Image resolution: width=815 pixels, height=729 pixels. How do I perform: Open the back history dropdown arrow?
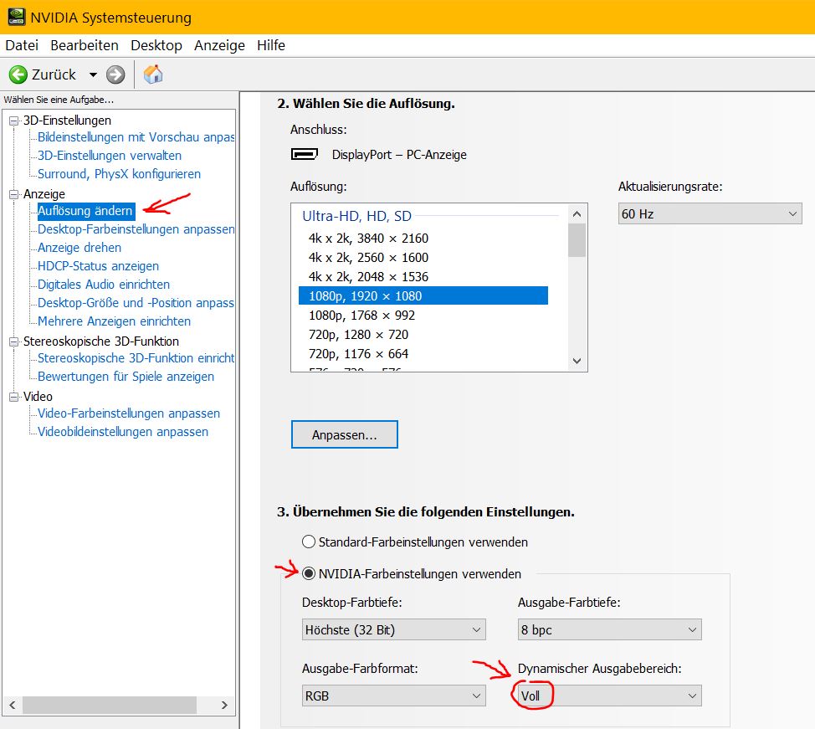[x=93, y=74]
